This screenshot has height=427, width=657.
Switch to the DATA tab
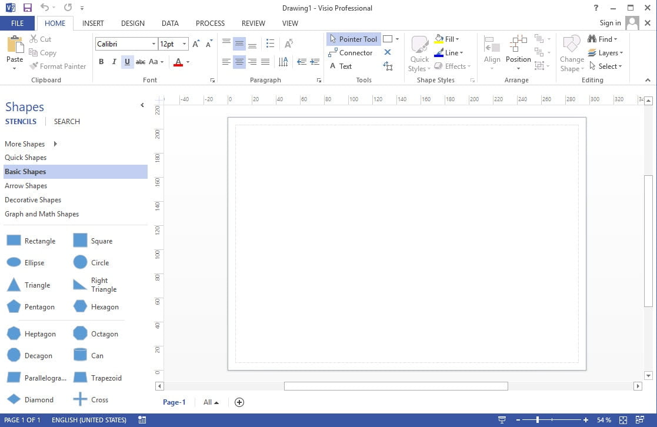170,24
